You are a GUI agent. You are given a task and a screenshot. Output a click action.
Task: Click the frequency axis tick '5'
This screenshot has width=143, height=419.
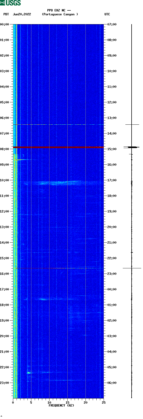tap(31, 403)
